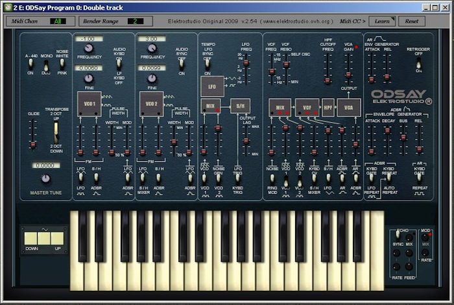Toggle the VCO 2 Audio Sync switch

click(x=182, y=65)
